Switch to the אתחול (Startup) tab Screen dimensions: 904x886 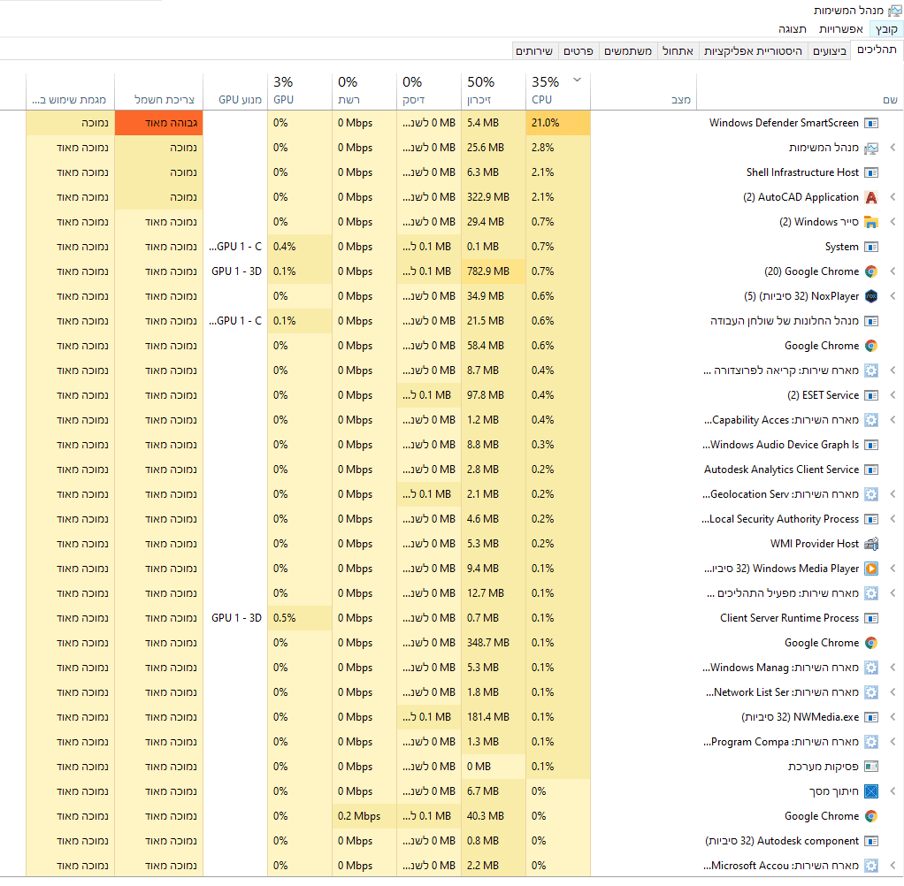pyautogui.click(x=678, y=51)
